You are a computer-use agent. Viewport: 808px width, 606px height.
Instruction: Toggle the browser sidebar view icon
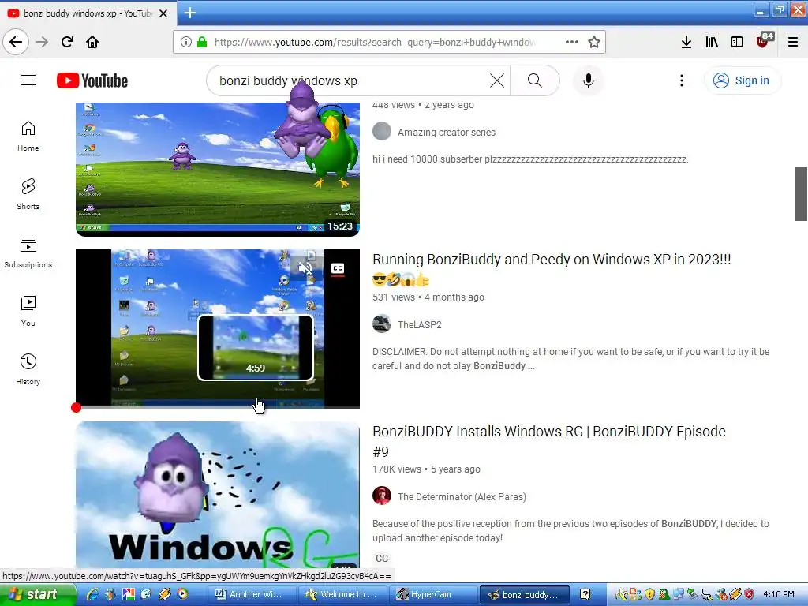pyautogui.click(x=737, y=42)
